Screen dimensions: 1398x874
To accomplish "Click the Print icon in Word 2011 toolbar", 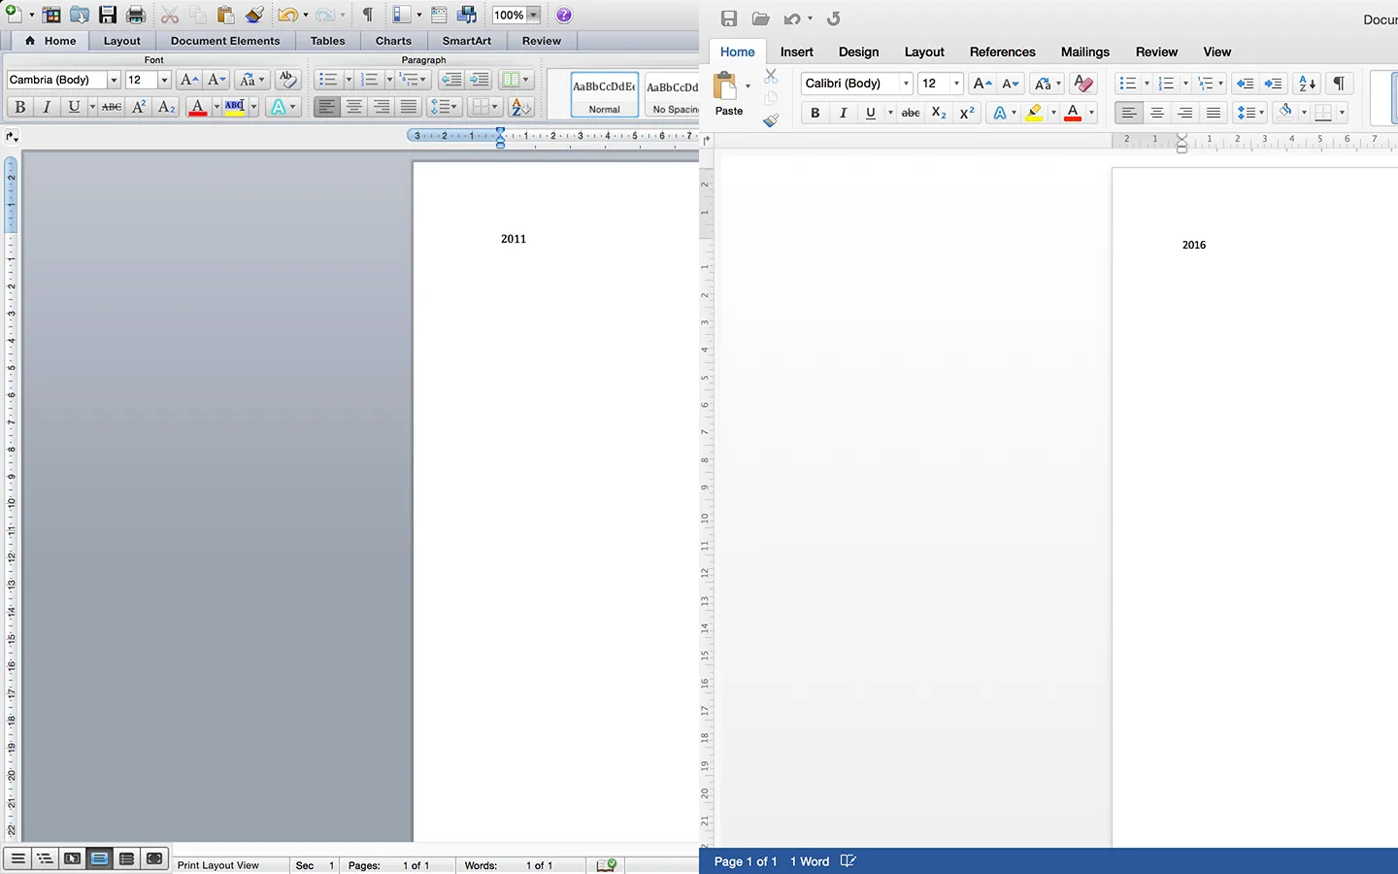I will pos(136,15).
